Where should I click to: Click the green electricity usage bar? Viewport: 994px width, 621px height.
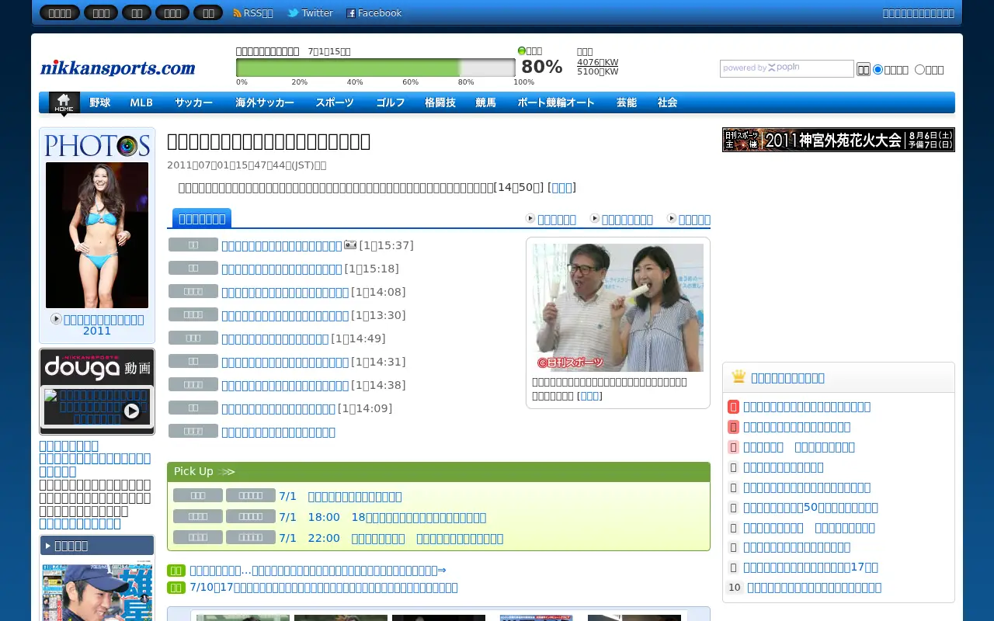tap(376, 68)
